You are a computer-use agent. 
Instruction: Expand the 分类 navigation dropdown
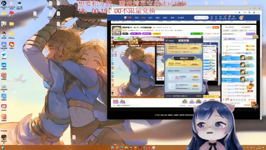pos(150,18)
